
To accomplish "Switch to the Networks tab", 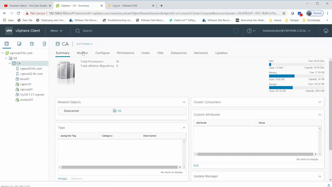I will tap(201, 53).
